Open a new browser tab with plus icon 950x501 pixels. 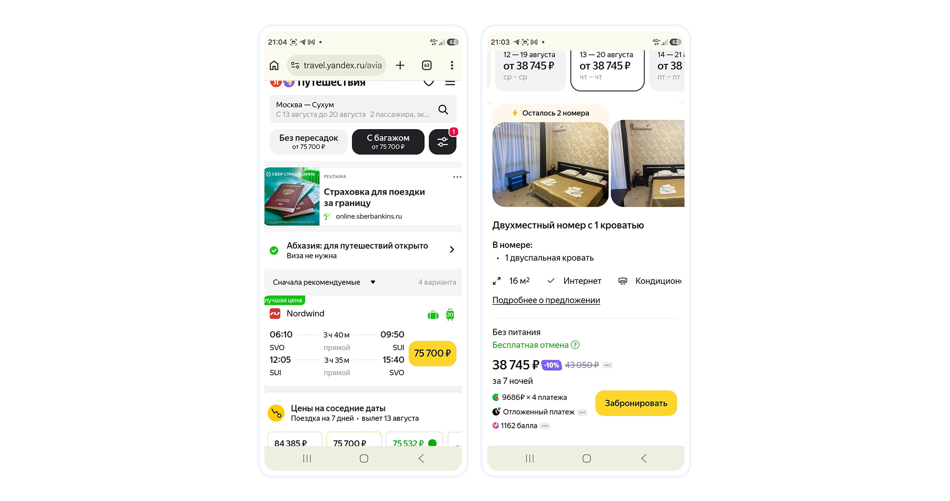click(400, 65)
